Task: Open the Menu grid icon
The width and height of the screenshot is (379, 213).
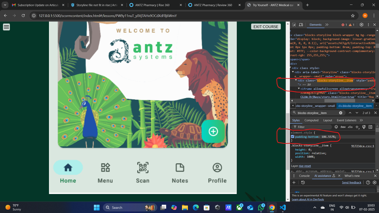Action: (x=106, y=167)
